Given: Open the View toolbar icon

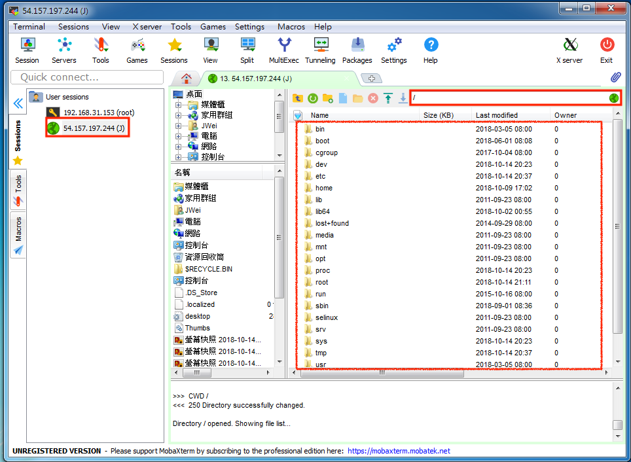Looking at the screenshot, I should pyautogui.click(x=211, y=50).
